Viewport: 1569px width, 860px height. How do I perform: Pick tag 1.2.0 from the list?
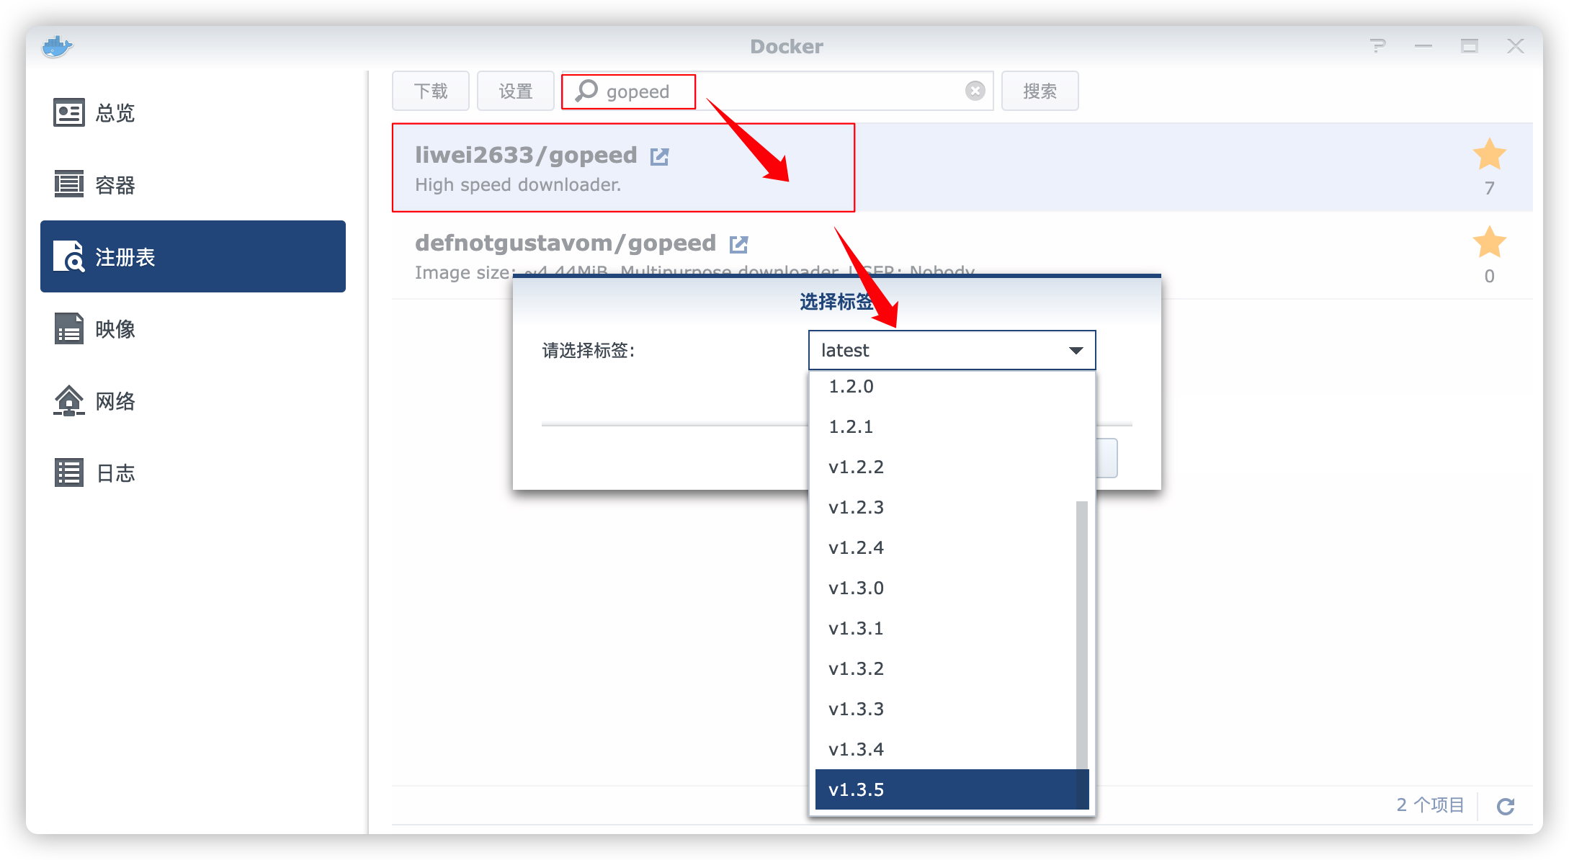click(851, 386)
